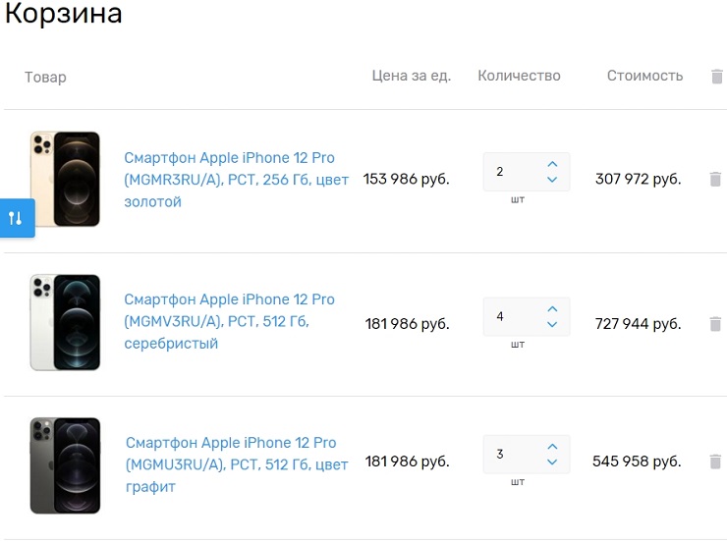Decrease quantity of graphite iPhone 12 Pro

(x=552, y=462)
